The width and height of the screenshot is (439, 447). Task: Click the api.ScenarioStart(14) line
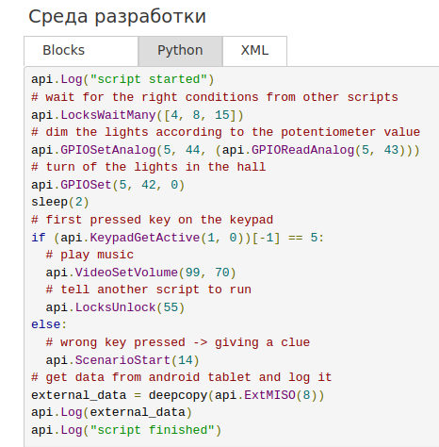click(122, 360)
